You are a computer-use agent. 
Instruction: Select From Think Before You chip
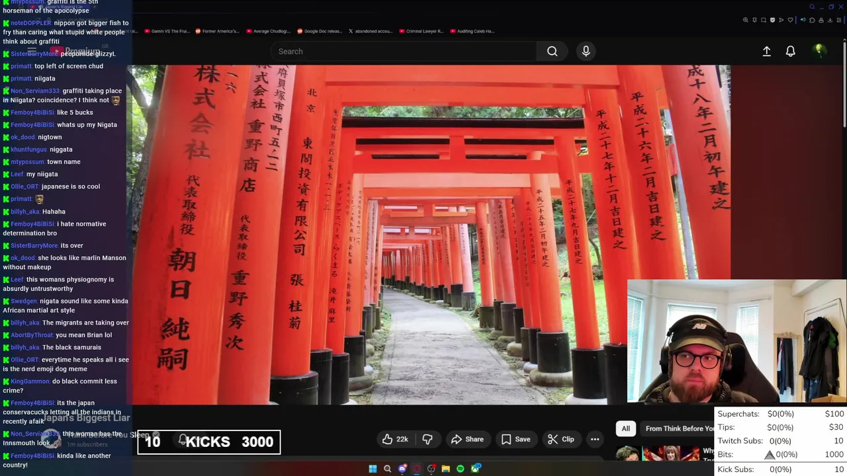coord(678,428)
